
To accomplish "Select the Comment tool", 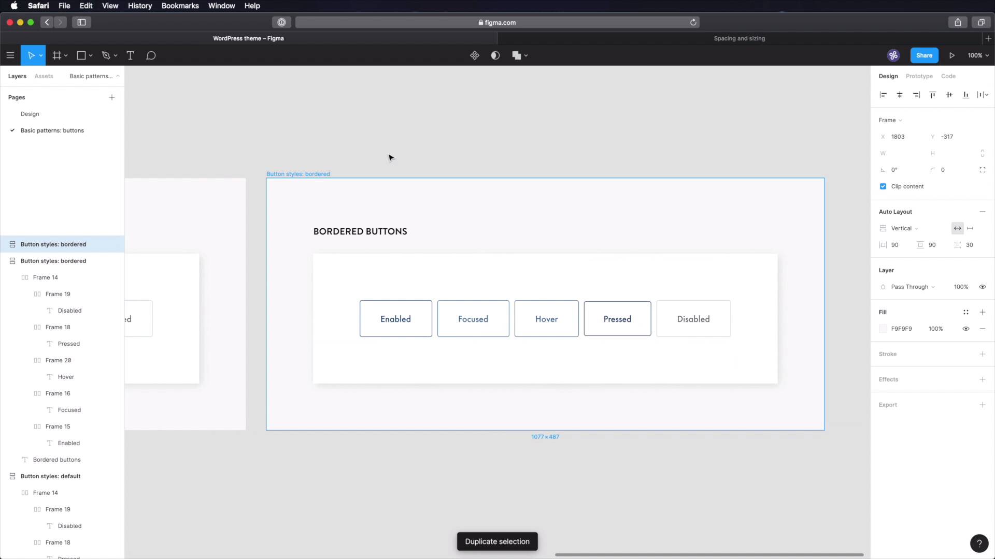I will tap(151, 55).
